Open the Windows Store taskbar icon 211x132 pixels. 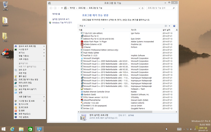tap(30, 129)
